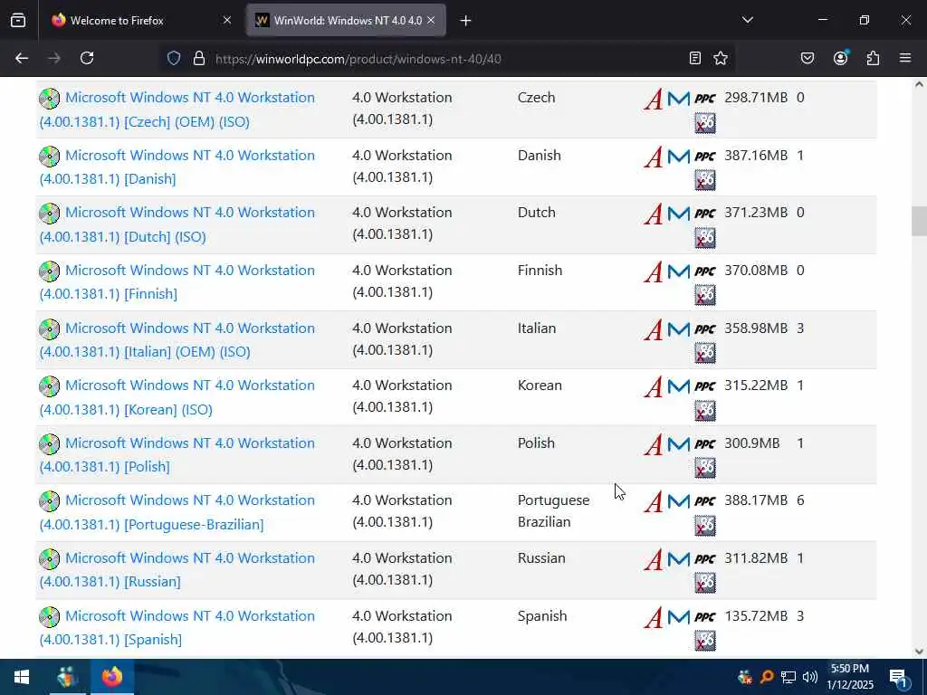Click the x86 icon in Polish row
The image size is (927, 695).
(x=704, y=468)
